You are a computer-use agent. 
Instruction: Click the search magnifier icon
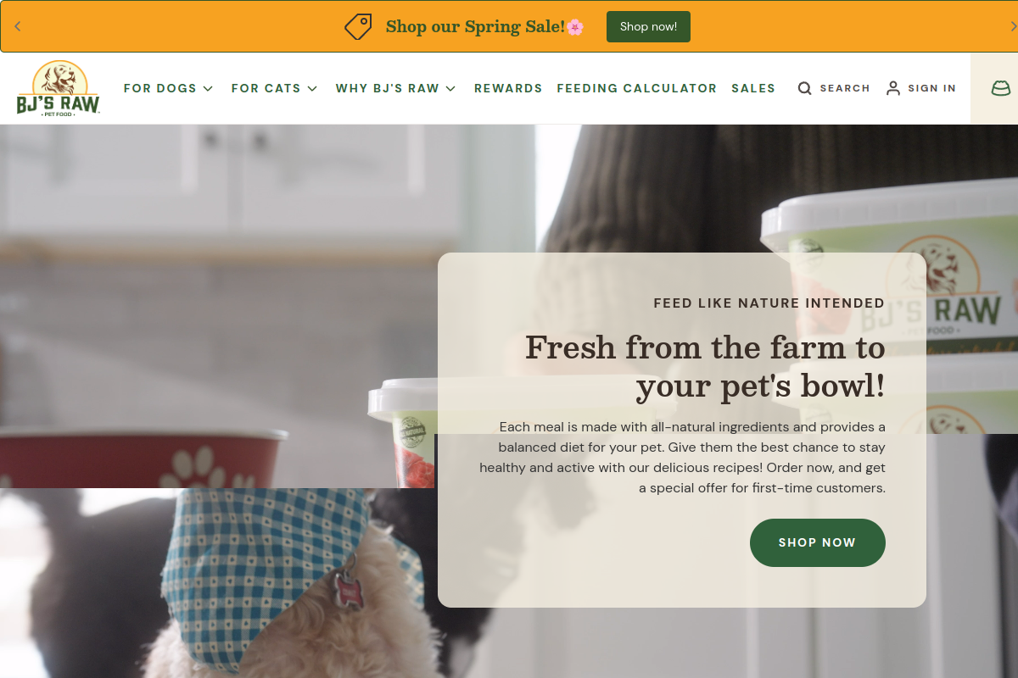coord(805,88)
